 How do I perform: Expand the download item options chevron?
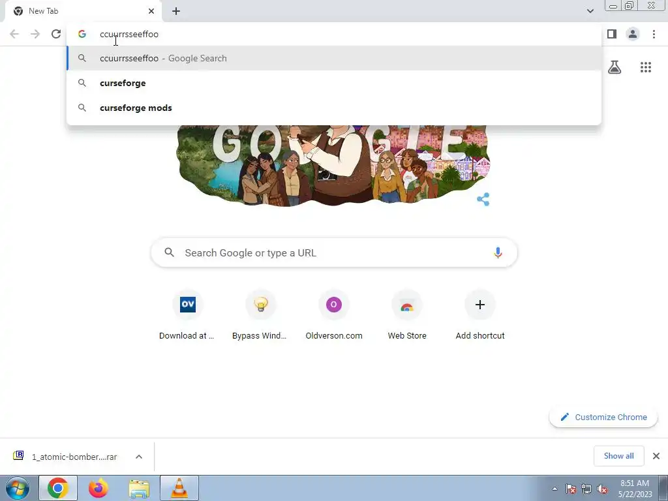coord(139,457)
